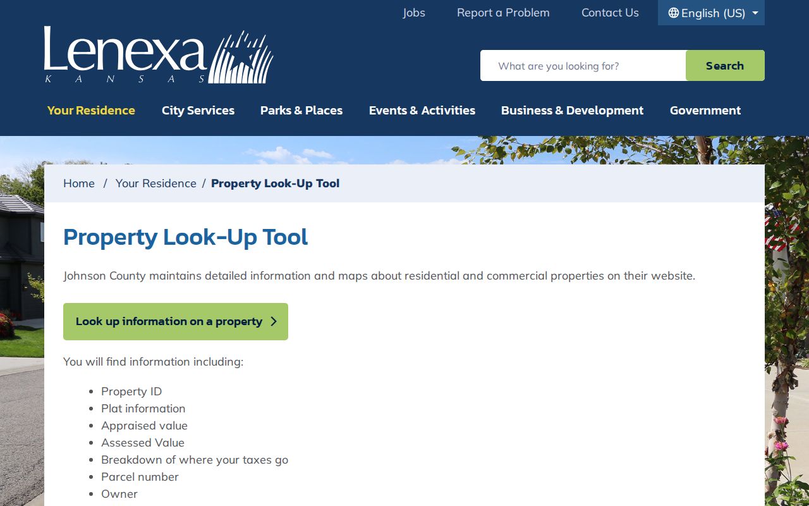Click the 'Owner' list item
This screenshot has height=506, width=809.
[119, 494]
